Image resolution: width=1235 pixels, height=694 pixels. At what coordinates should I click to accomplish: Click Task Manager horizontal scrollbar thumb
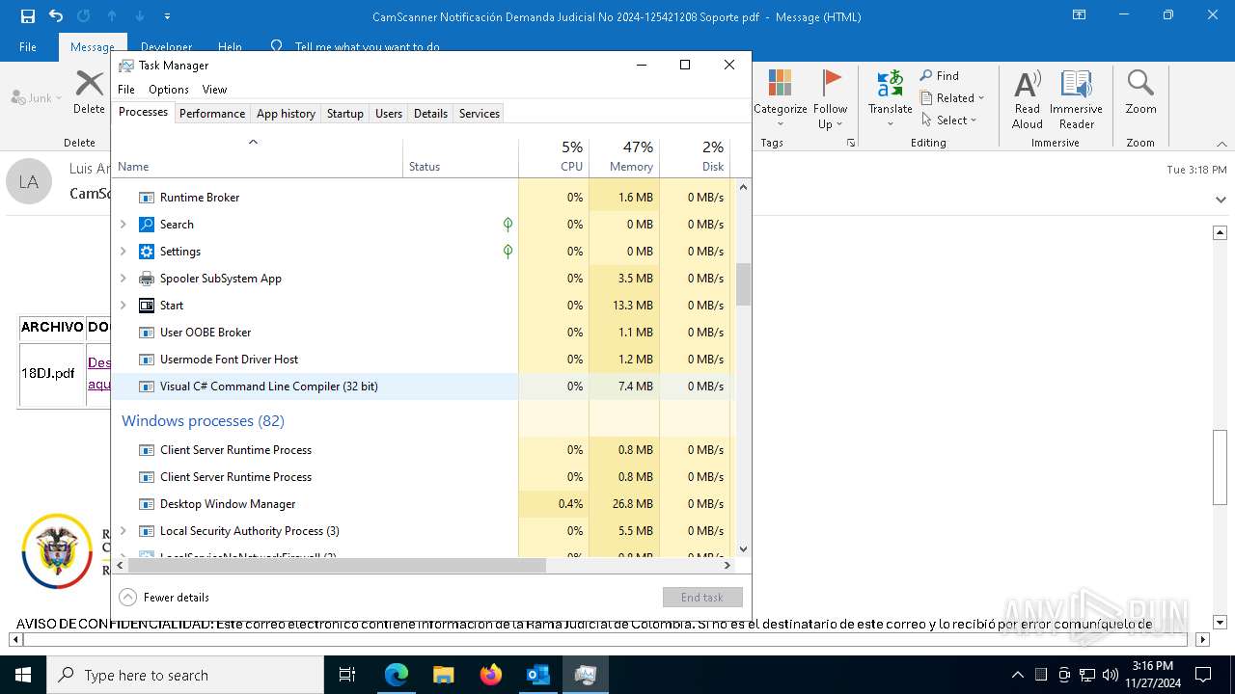tap(337, 566)
